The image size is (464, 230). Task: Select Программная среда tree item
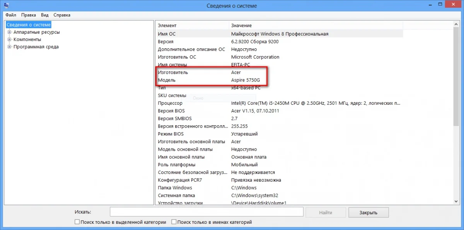coord(36,47)
